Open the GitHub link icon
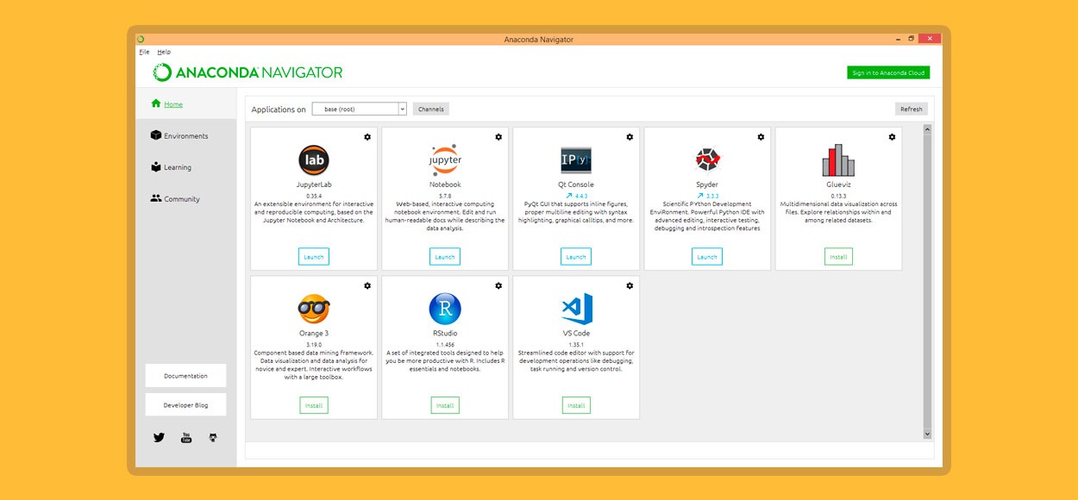Image resolution: width=1078 pixels, height=500 pixels. (x=213, y=437)
